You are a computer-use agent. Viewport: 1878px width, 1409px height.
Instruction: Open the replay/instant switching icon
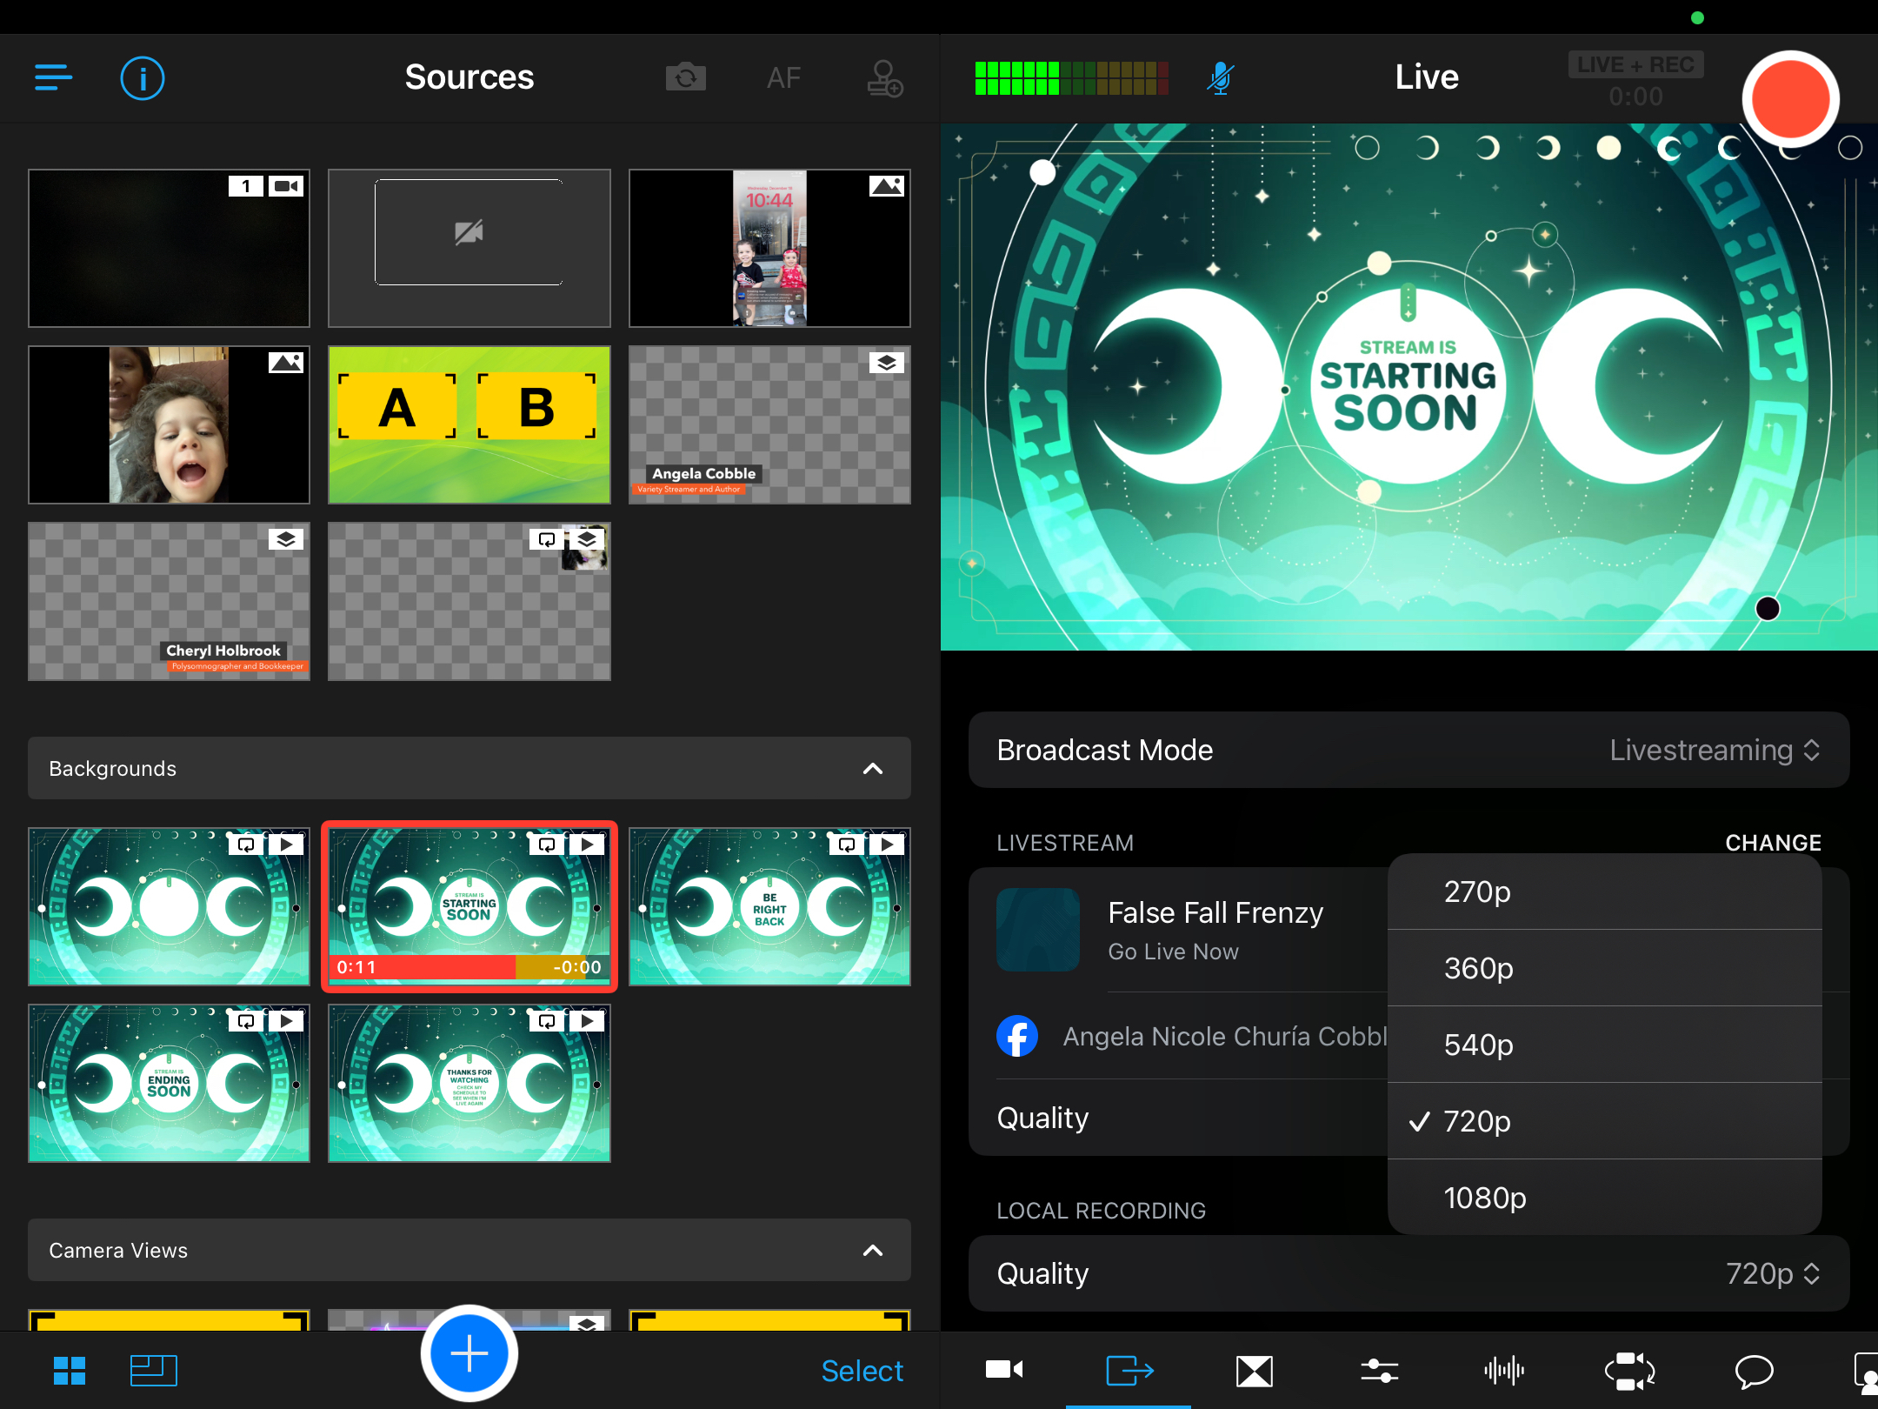[x=1628, y=1371]
